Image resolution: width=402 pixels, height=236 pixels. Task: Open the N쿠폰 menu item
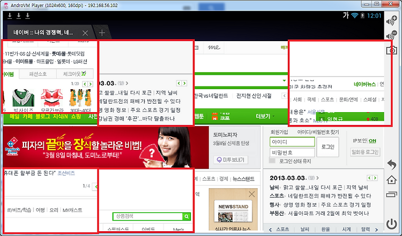click(221, 116)
